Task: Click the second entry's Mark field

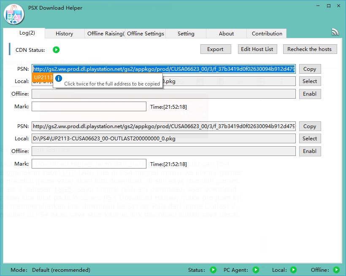Action: pos(89,164)
